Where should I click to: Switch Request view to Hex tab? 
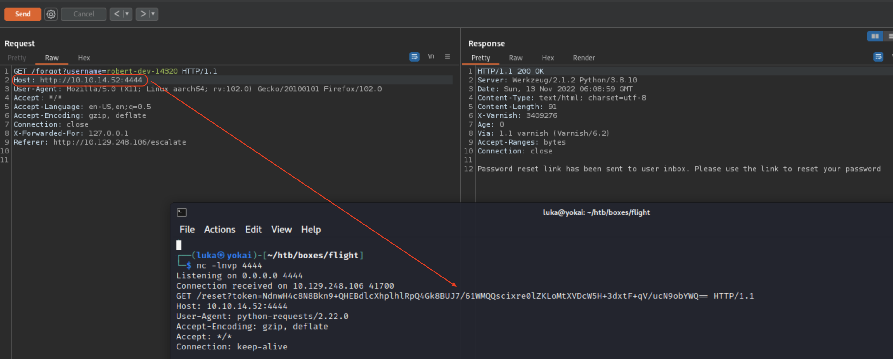click(84, 58)
